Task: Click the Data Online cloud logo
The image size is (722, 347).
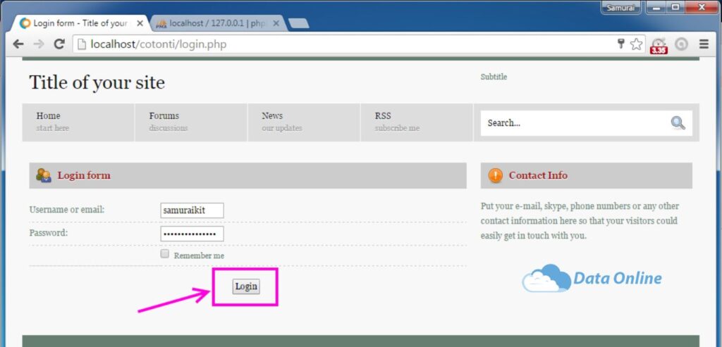Action: 592,278
